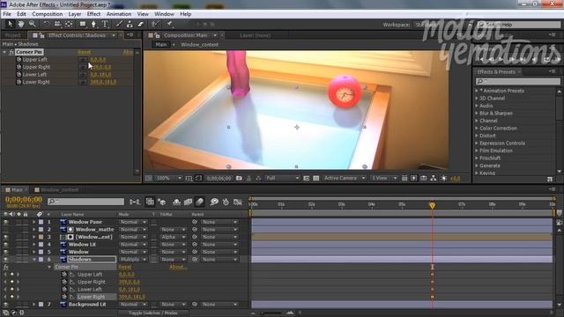Click the Upper Left value in timeline

pyautogui.click(x=126, y=275)
